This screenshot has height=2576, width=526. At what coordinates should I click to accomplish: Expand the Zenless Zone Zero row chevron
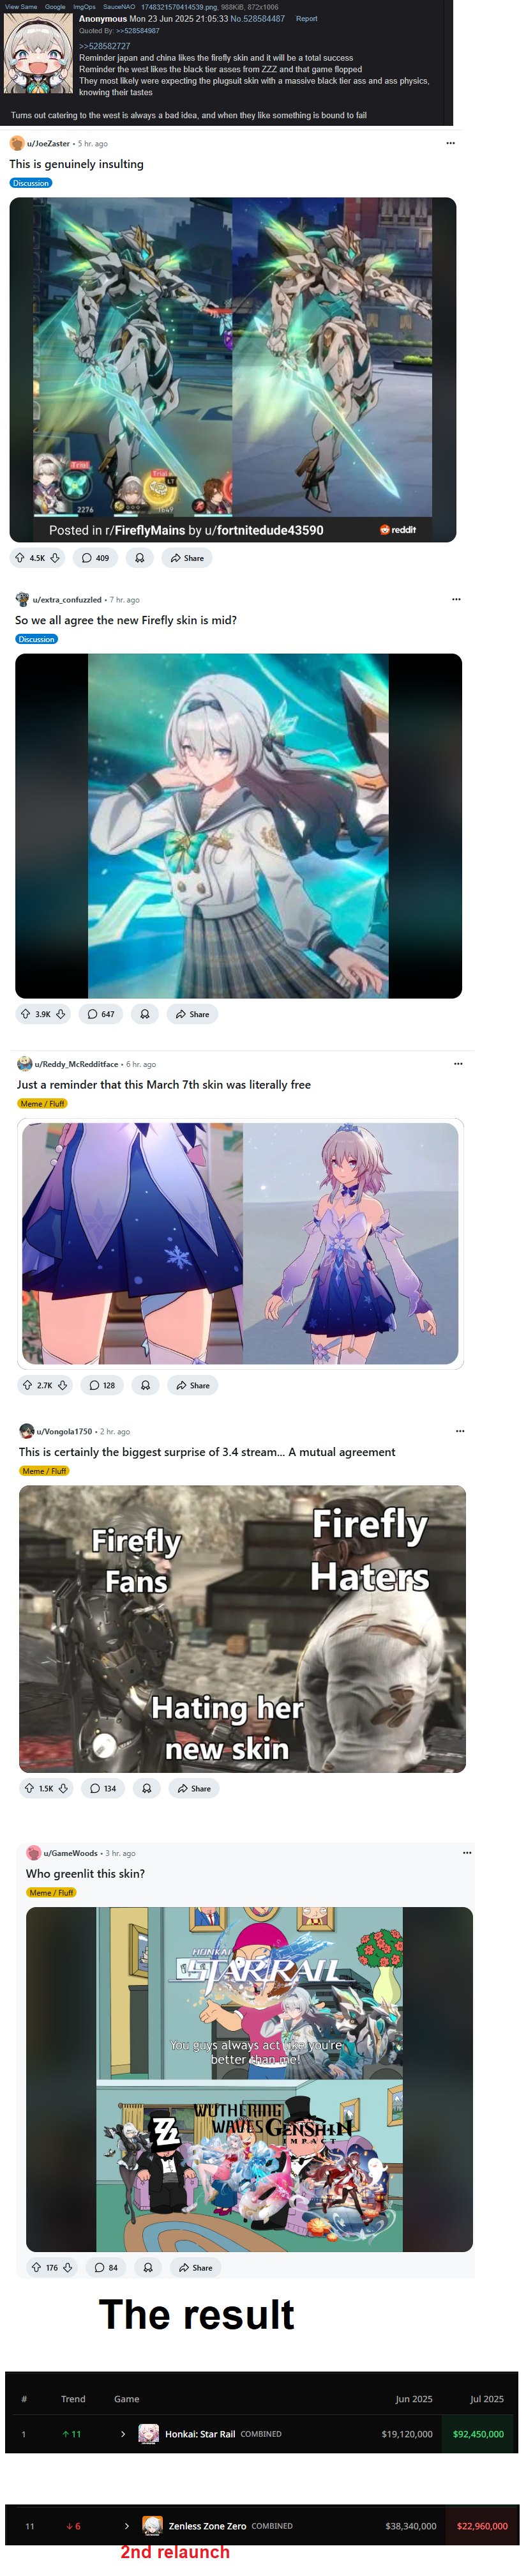pyautogui.click(x=127, y=2525)
